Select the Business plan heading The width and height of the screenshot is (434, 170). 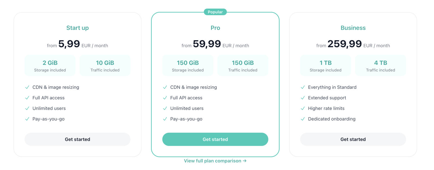(x=353, y=28)
